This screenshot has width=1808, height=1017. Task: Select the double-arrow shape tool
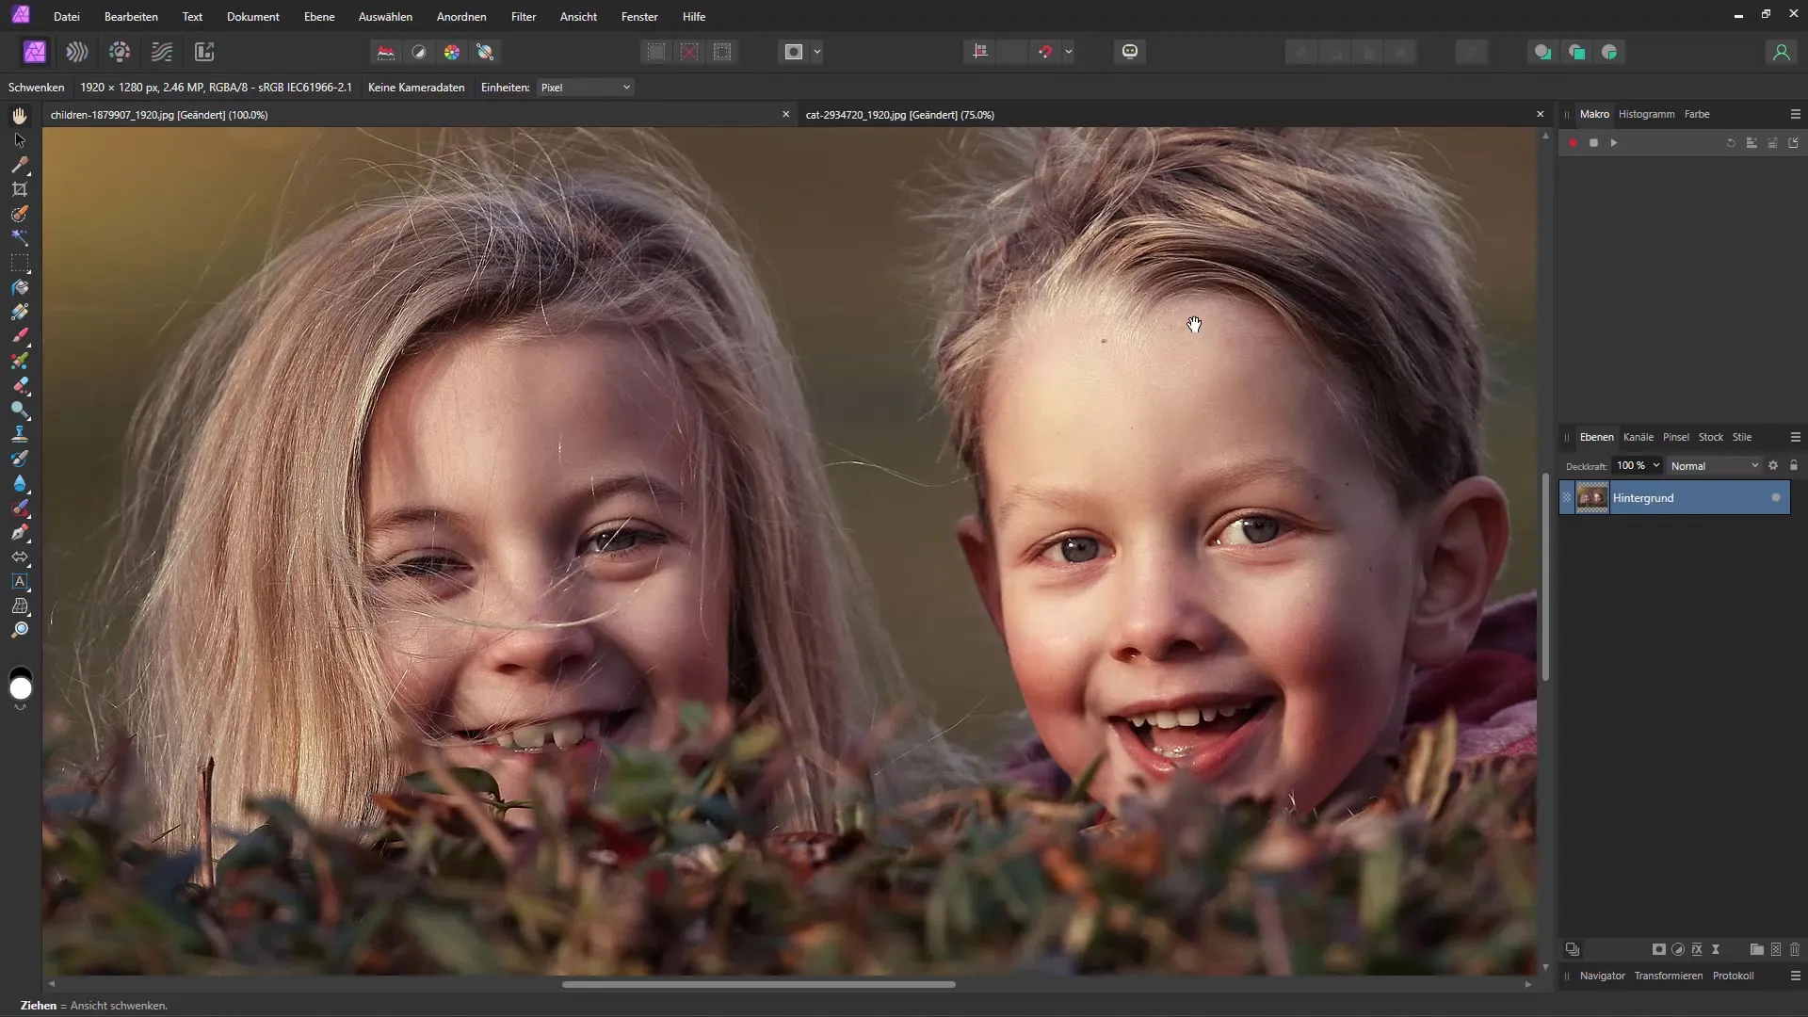coord(20,557)
